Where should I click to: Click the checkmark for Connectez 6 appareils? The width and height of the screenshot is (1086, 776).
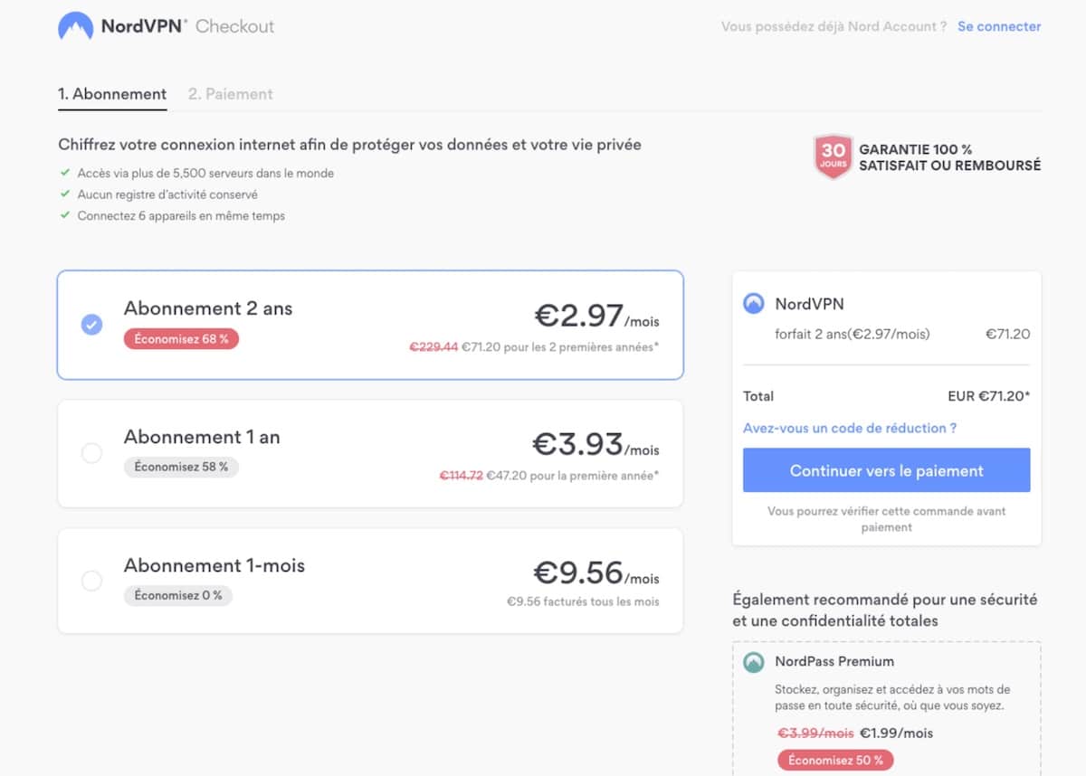(64, 215)
